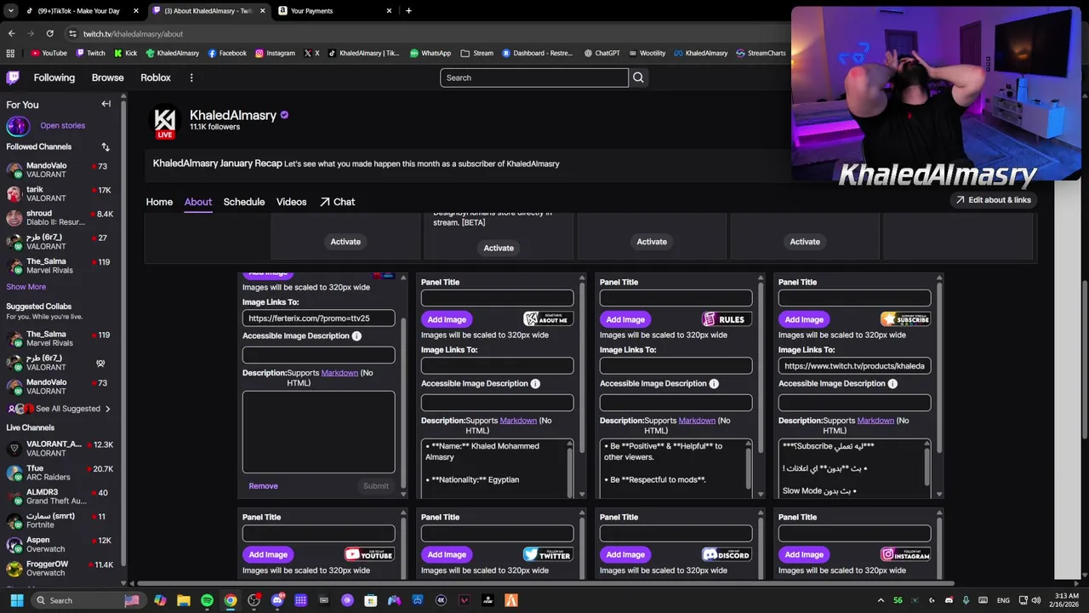Click the info icon in the Subscribe panel
The width and height of the screenshot is (1089, 613).
tap(892, 384)
